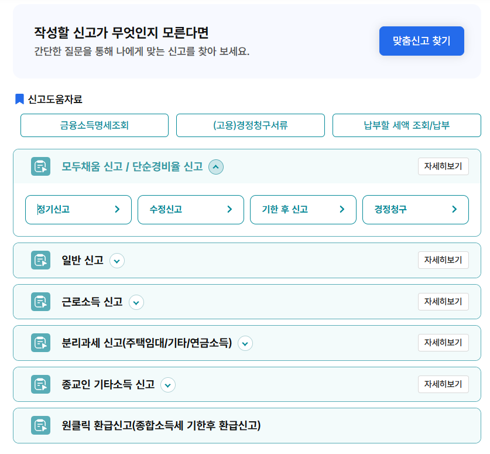
Task: Click the 일반 신고 title text
Action: 83,260
